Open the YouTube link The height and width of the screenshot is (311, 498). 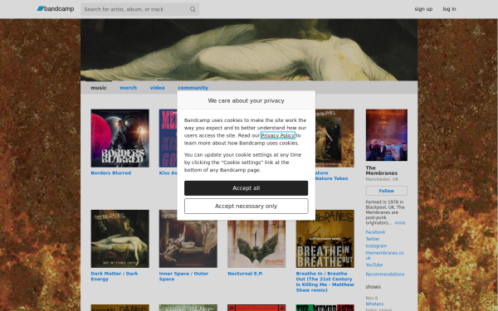[x=374, y=265]
